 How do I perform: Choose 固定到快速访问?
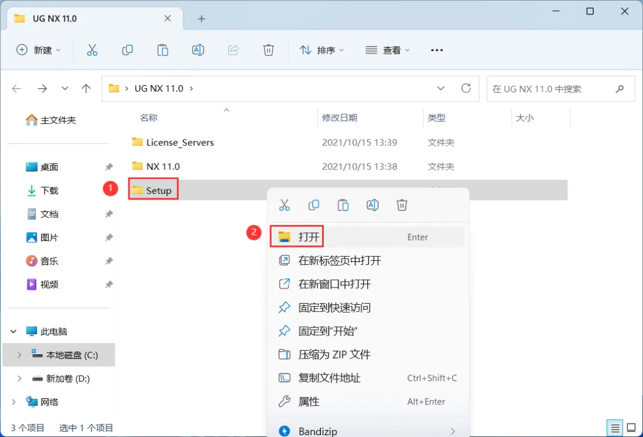(x=367, y=307)
